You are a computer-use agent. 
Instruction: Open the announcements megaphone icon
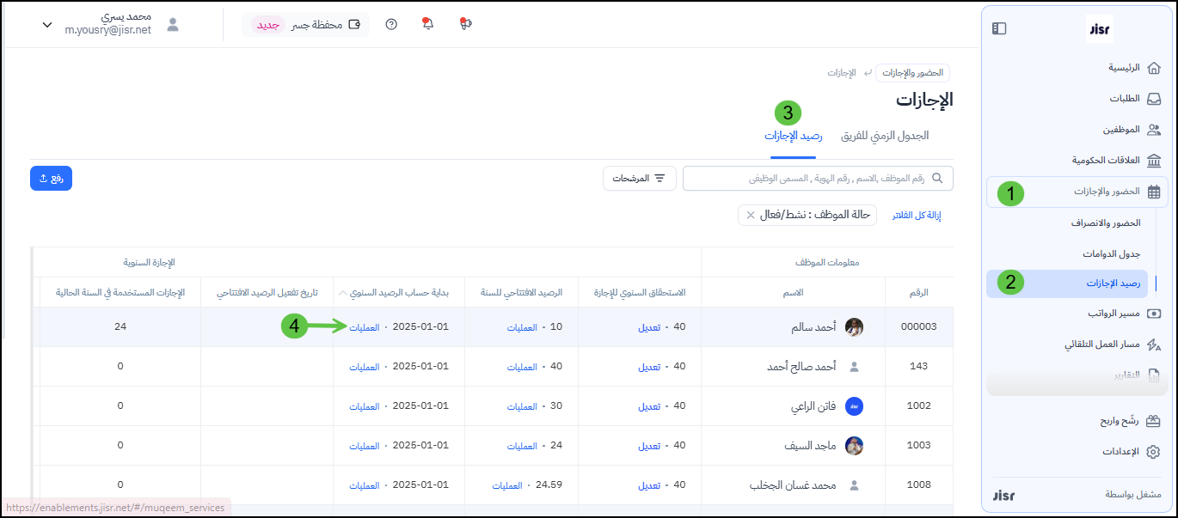(466, 25)
